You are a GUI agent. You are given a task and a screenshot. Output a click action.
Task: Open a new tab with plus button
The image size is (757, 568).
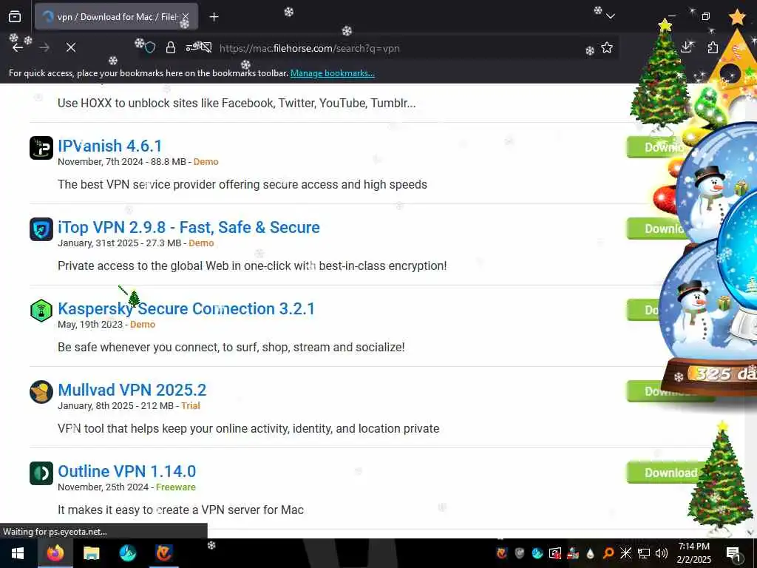pos(214,17)
